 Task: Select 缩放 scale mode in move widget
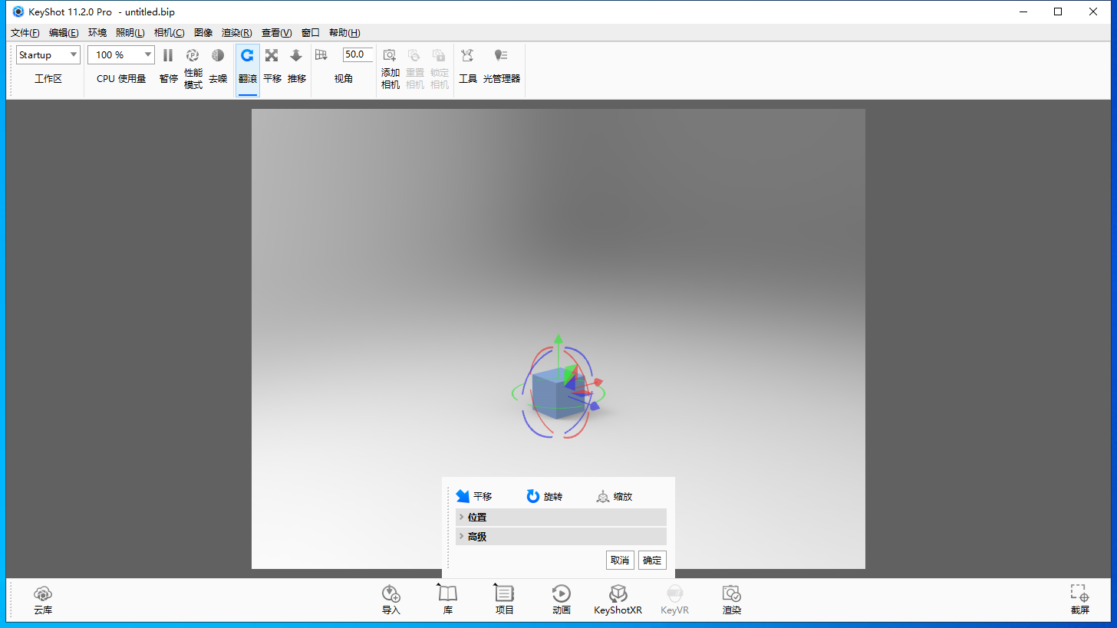615,496
